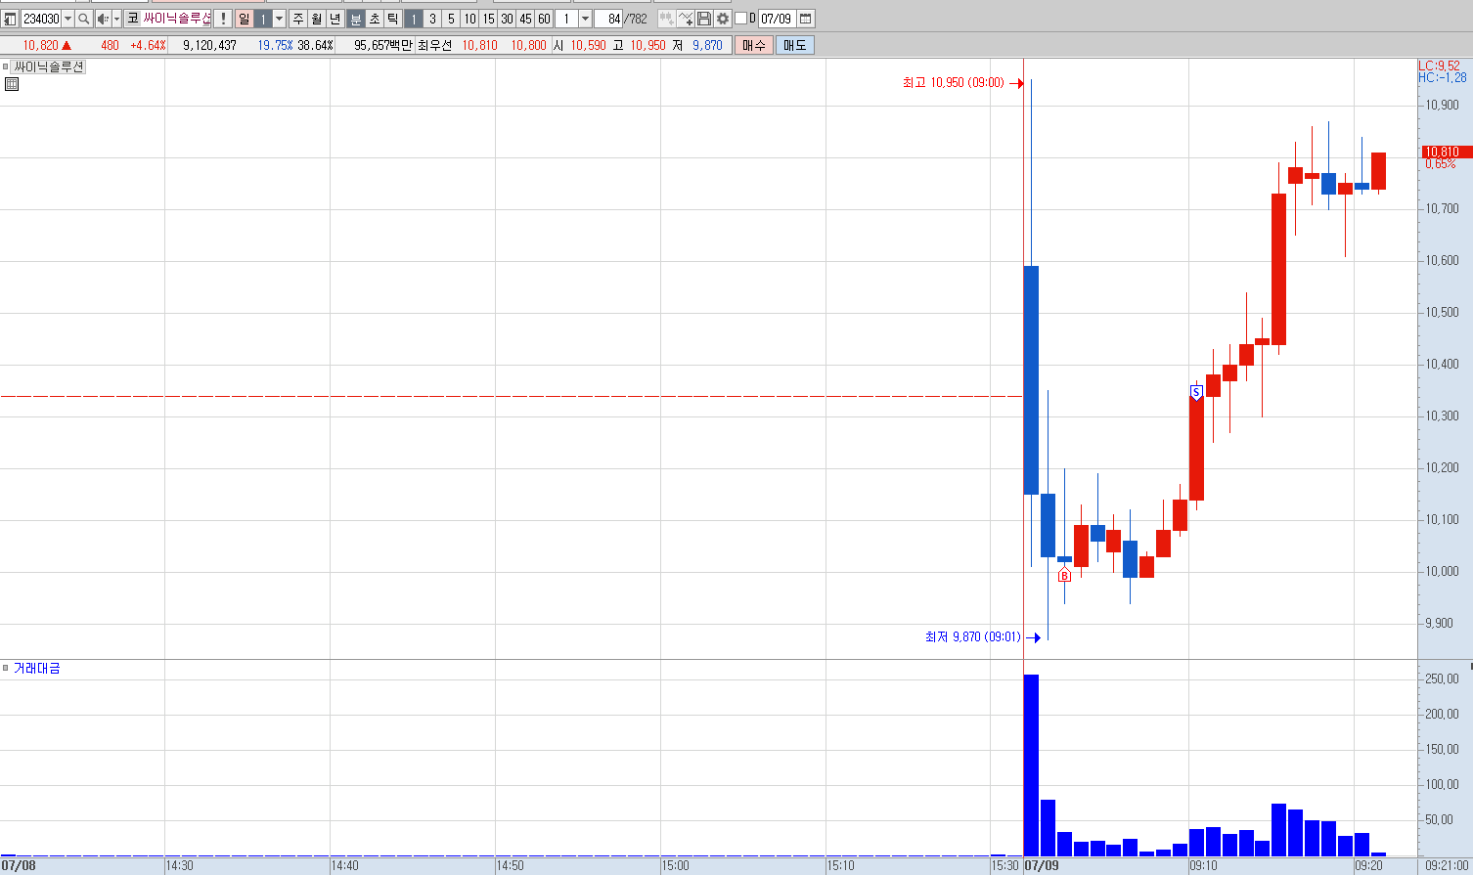The height and width of the screenshot is (875, 1473).
Task: Select the 일 (daily) chart period
Action: coord(244,19)
